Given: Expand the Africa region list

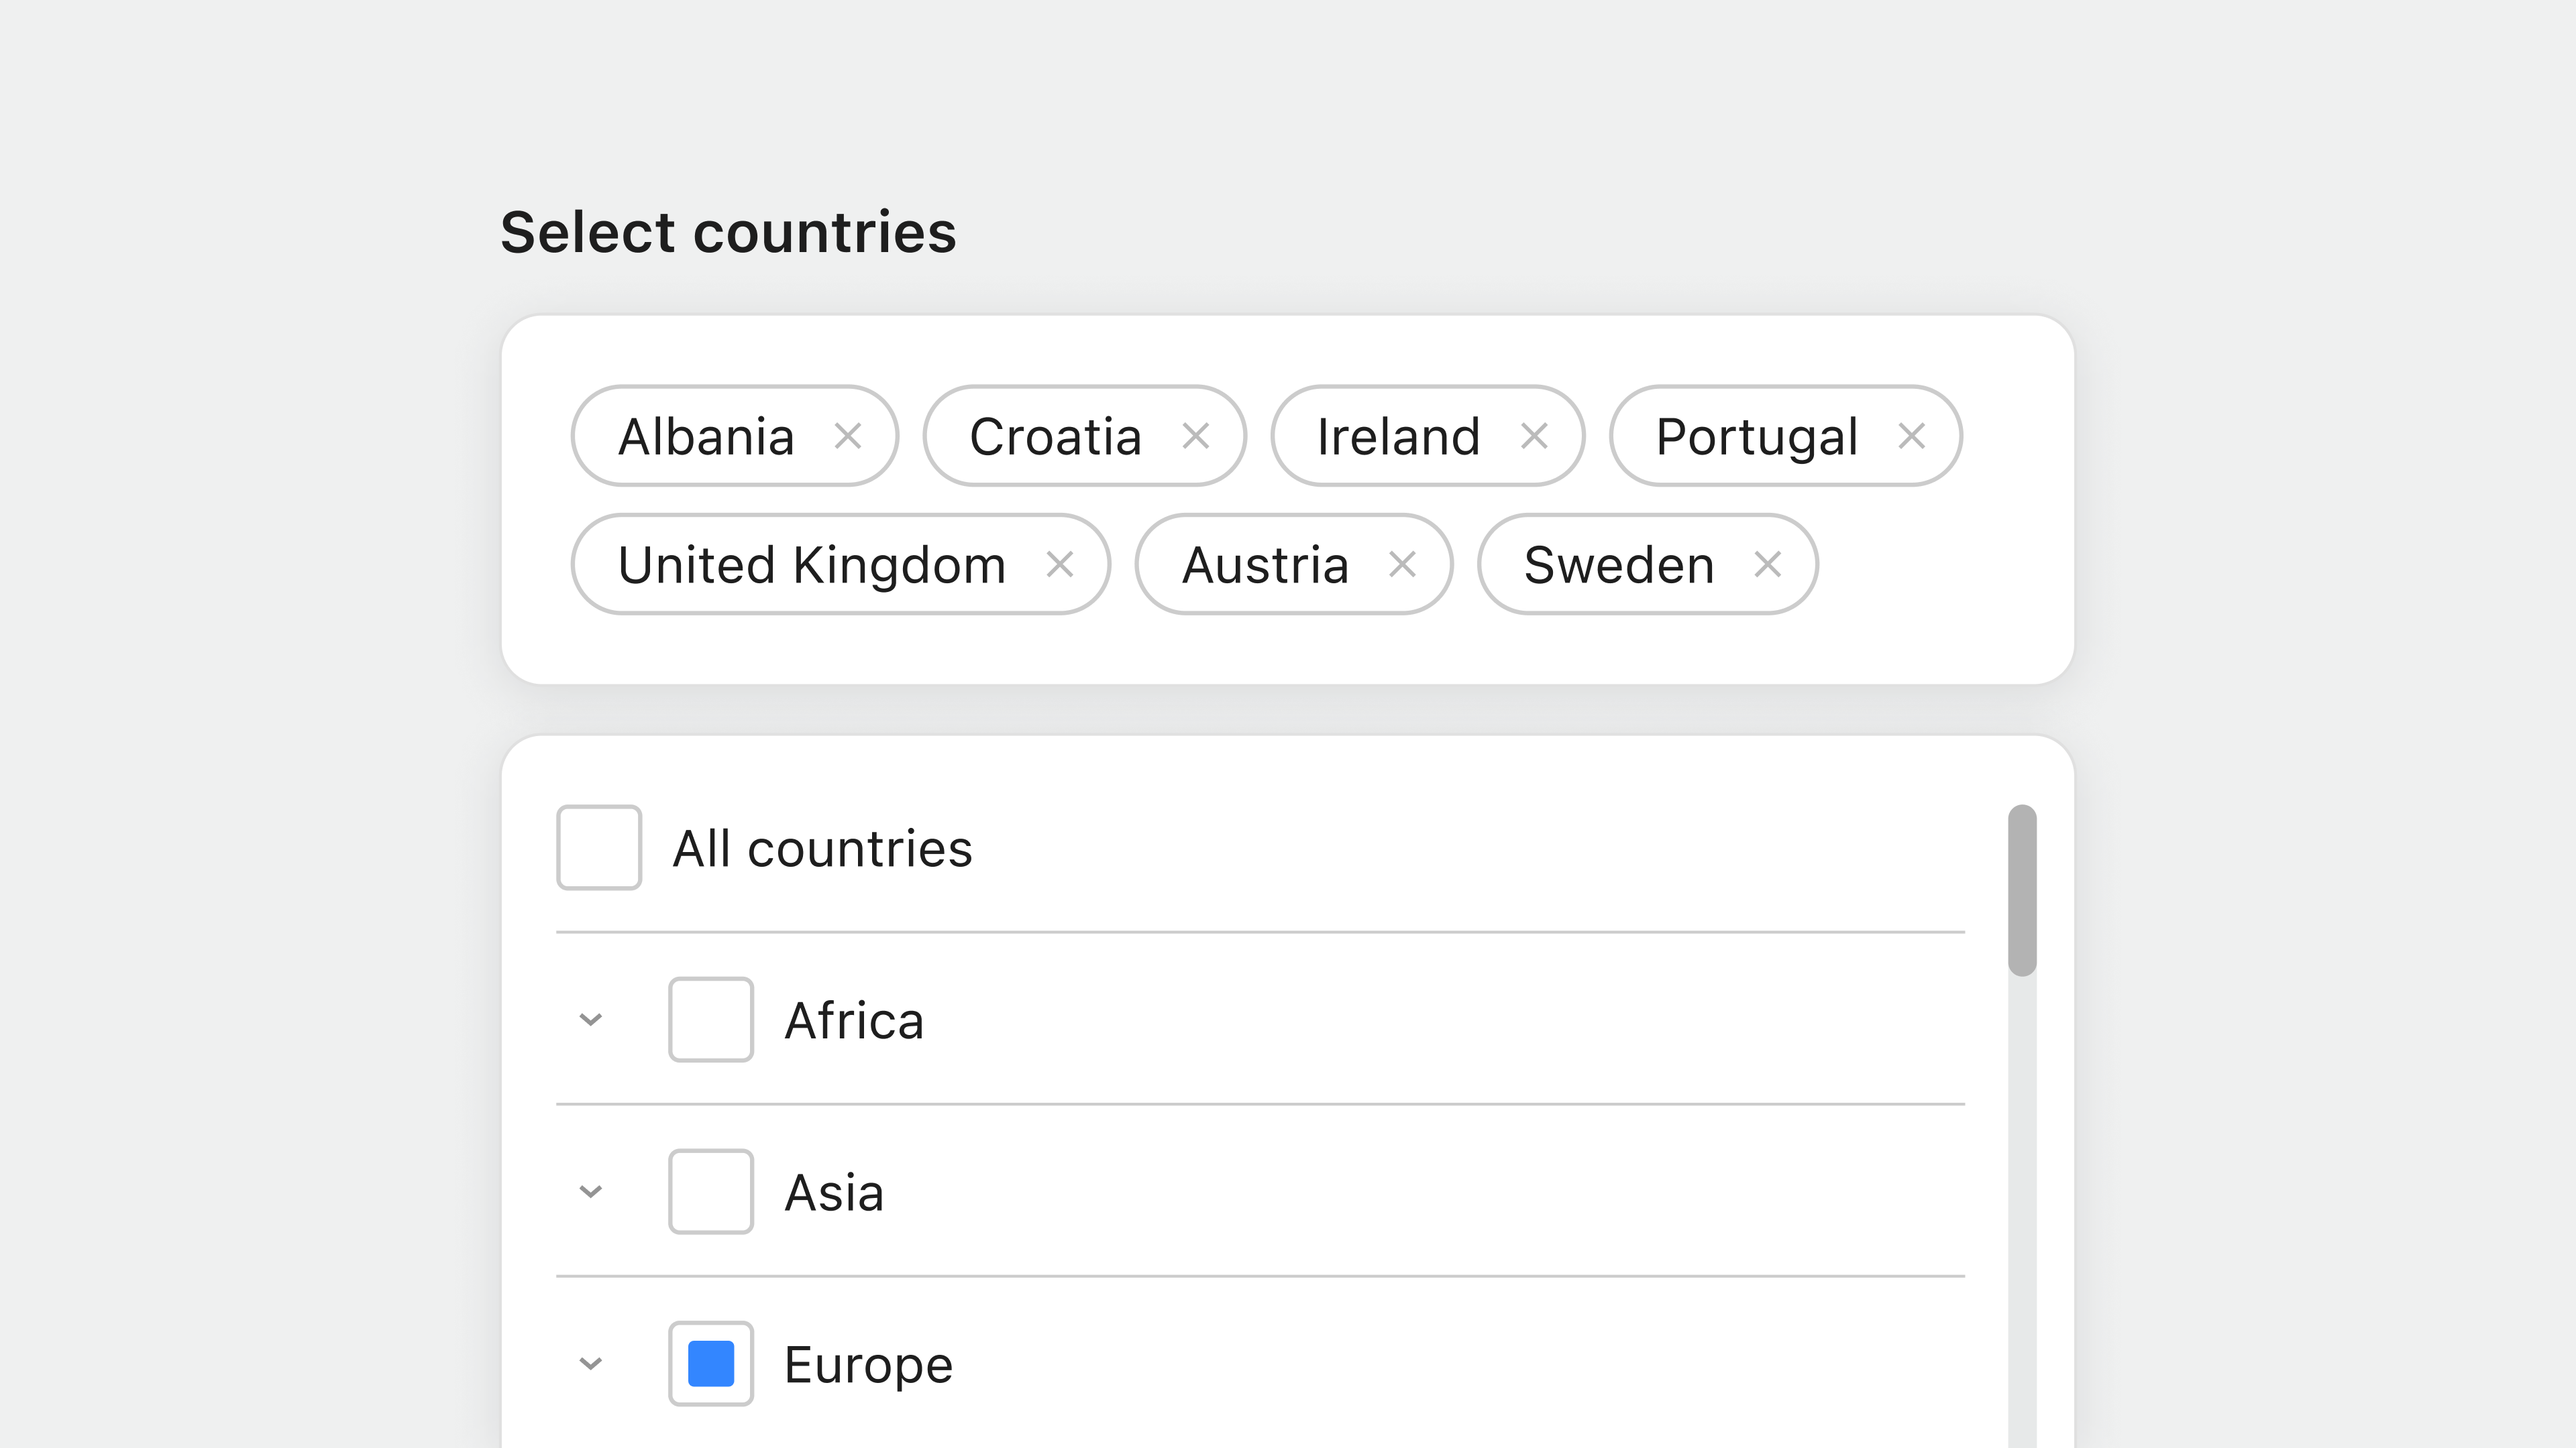Looking at the screenshot, I should click(x=591, y=1018).
